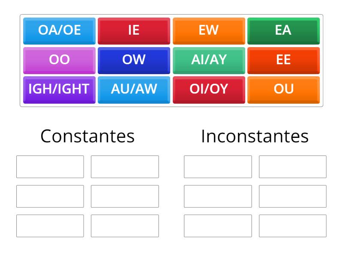Select the green EA tile
Viewport: 343px width, 257px height.
click(283, 31)
